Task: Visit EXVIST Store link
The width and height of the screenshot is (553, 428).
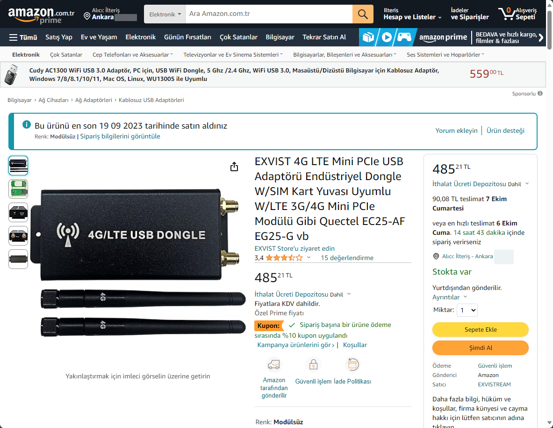Action: pyautogui.click(x=294, y=248)
